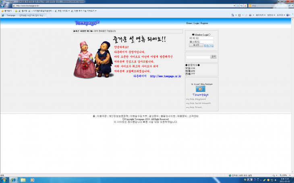
Task: Click the Bing search magnifier icon
Action: tap(289, 6)
